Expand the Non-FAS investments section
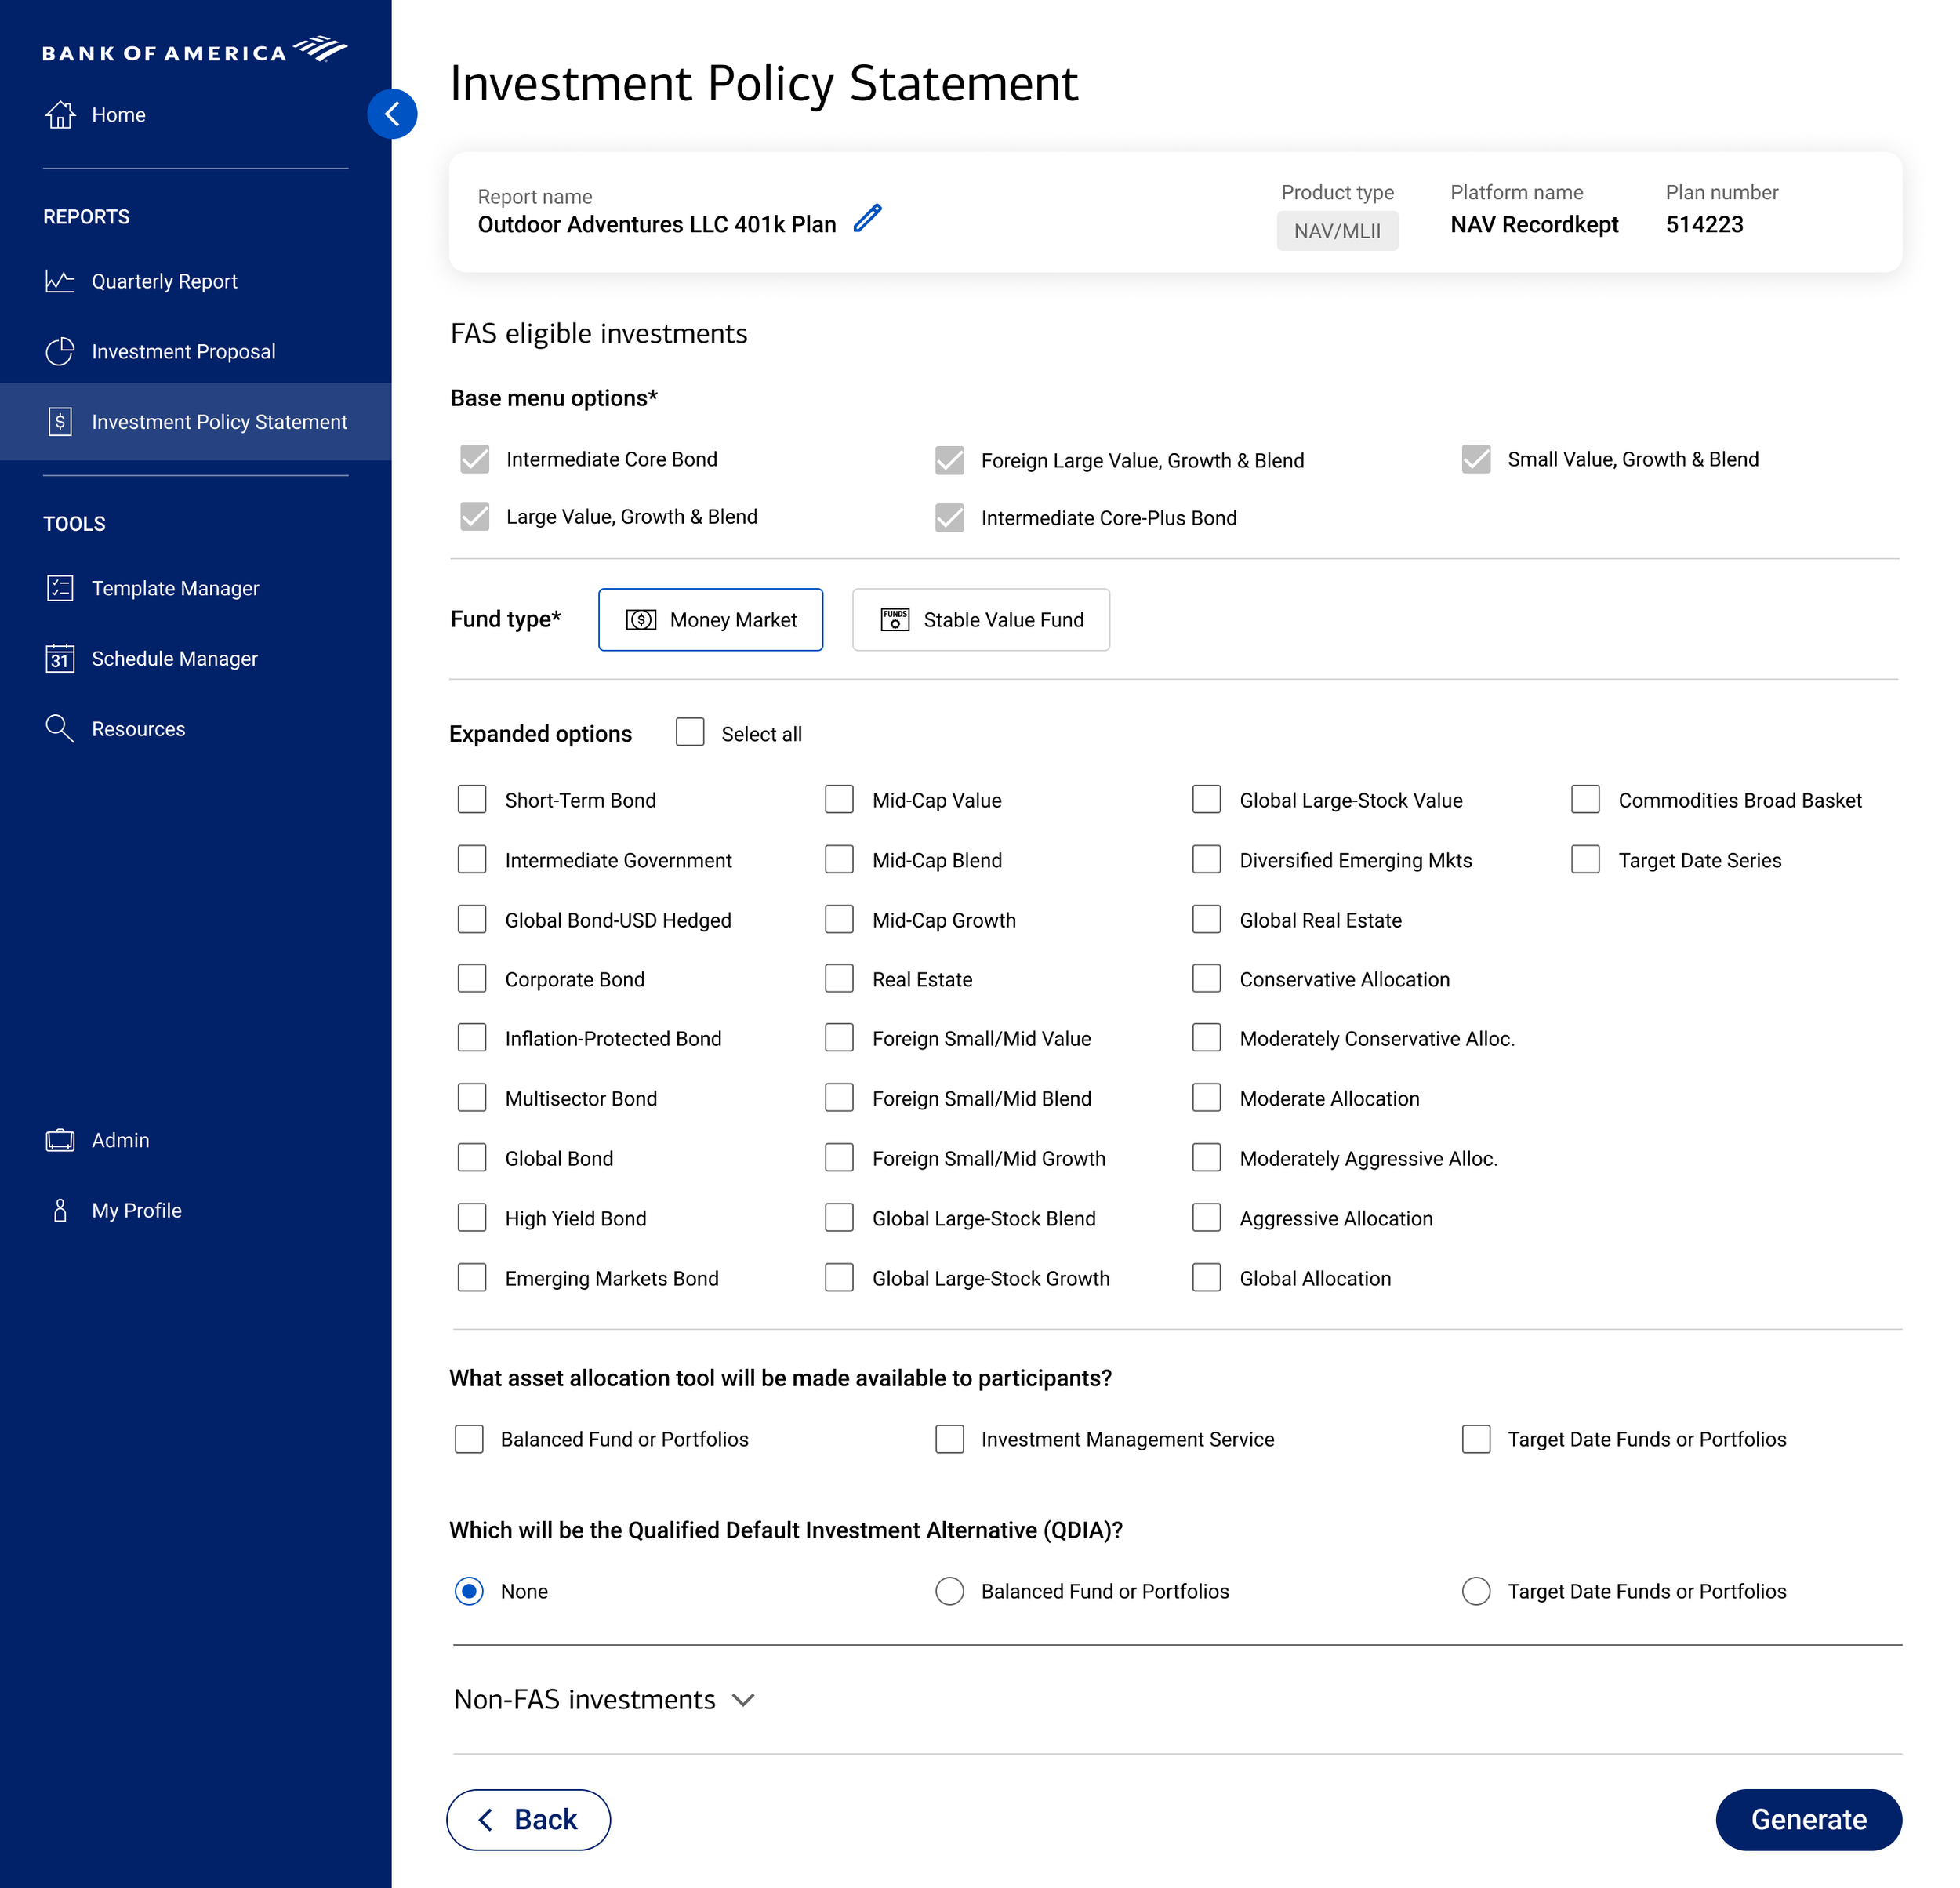The height and width of the screenshot is (1888, 1960). [x=744, y=1699]
